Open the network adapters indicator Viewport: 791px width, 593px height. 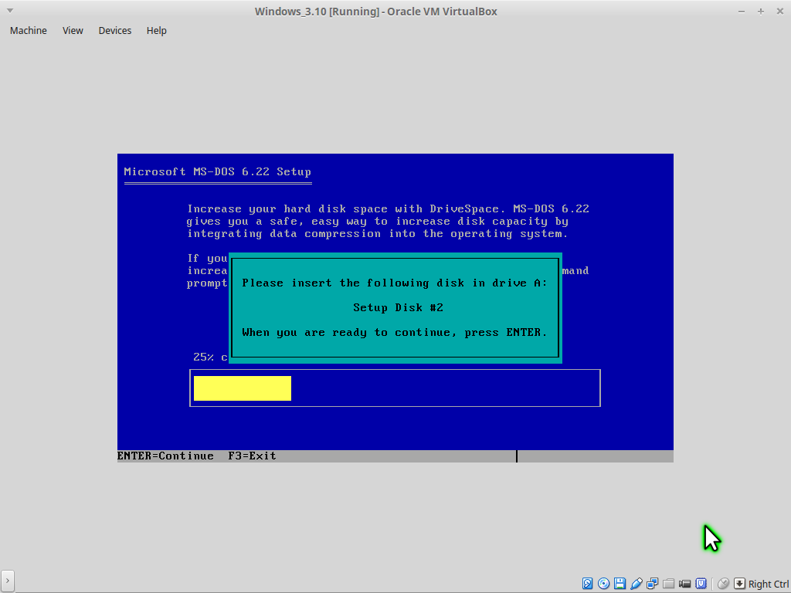click(653, 584)
